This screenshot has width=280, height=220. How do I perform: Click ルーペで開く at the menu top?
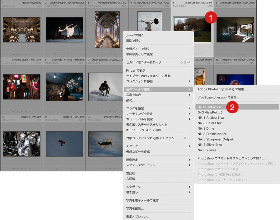(x=135, y=35)
